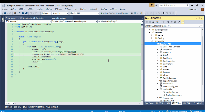Image resolution: width=205 pixels, height=112 pixels.
Task: Expand the Catalog folder node
Action: pyautogui.click(x=152, y=38)
